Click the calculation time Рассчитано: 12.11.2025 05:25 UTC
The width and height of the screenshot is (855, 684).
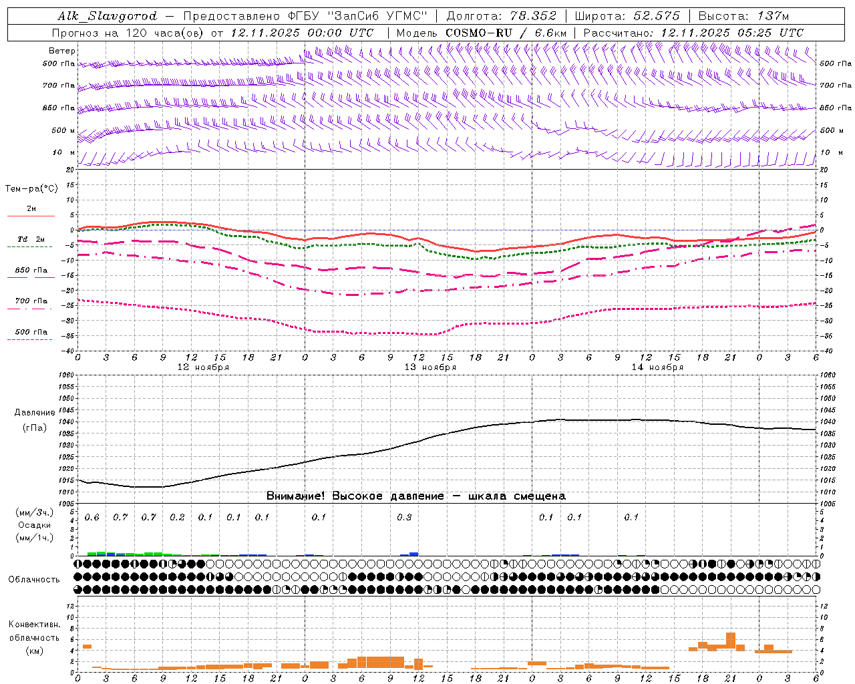click(x=693, y=33)
